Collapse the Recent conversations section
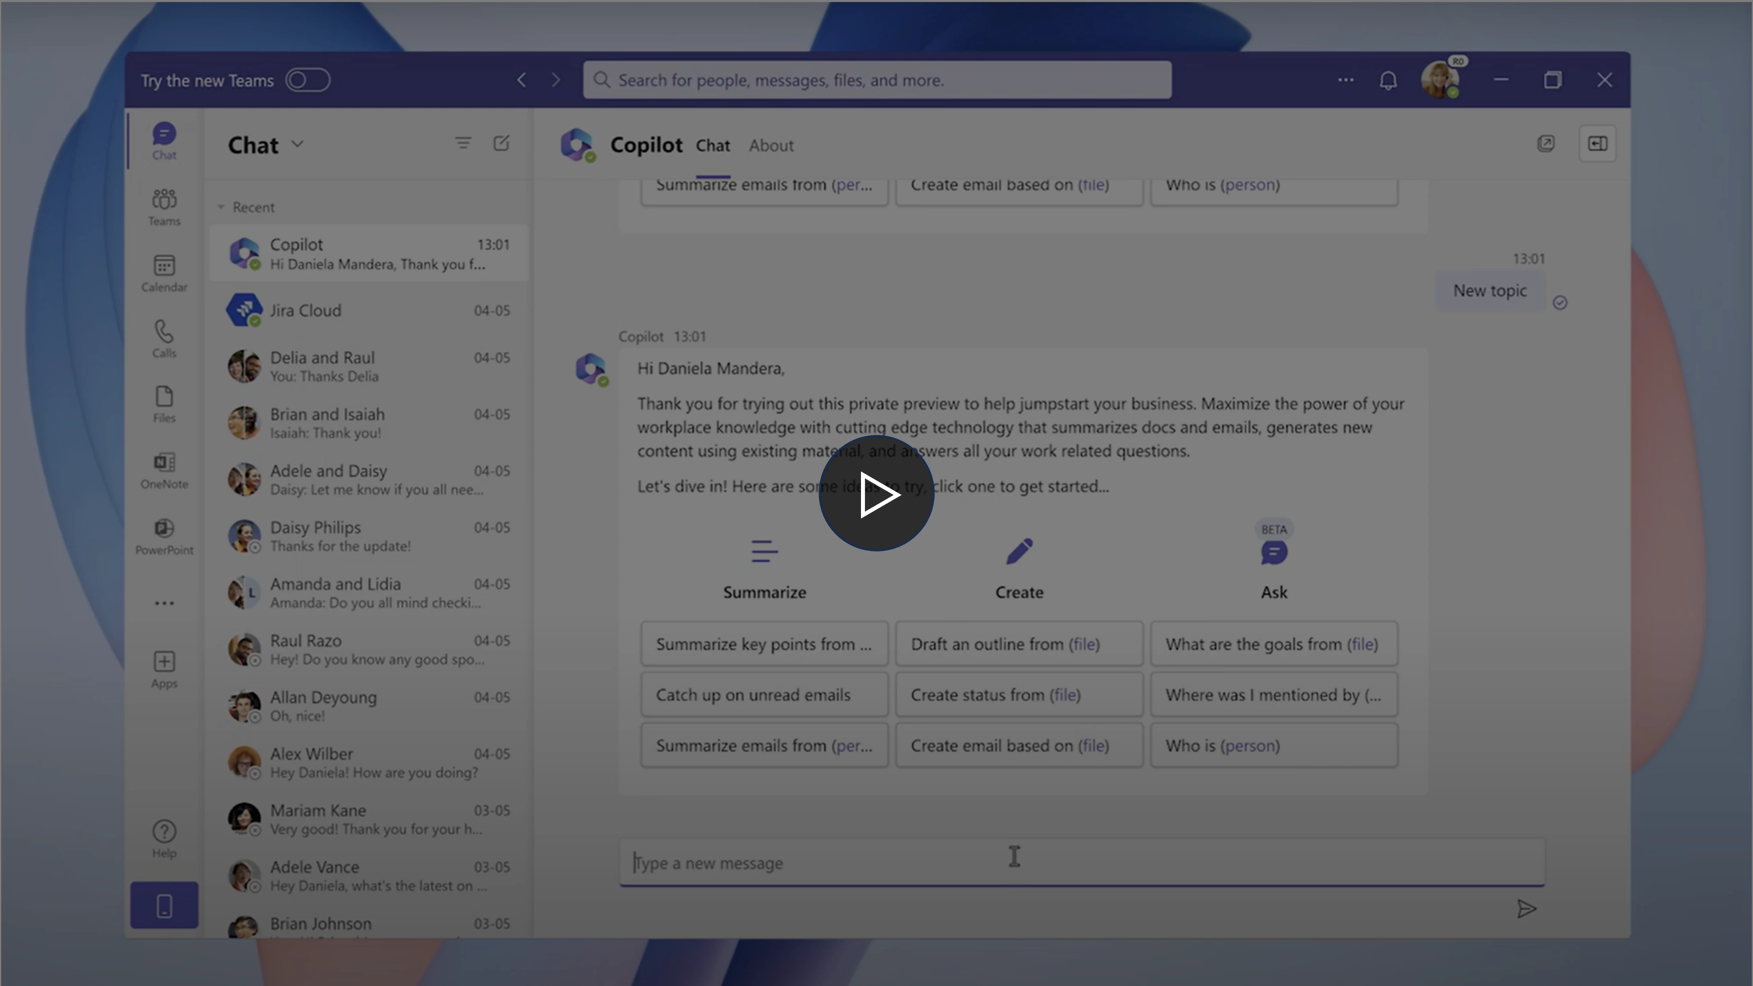This screenshot has width=1753, height=986. pos(220,207)
